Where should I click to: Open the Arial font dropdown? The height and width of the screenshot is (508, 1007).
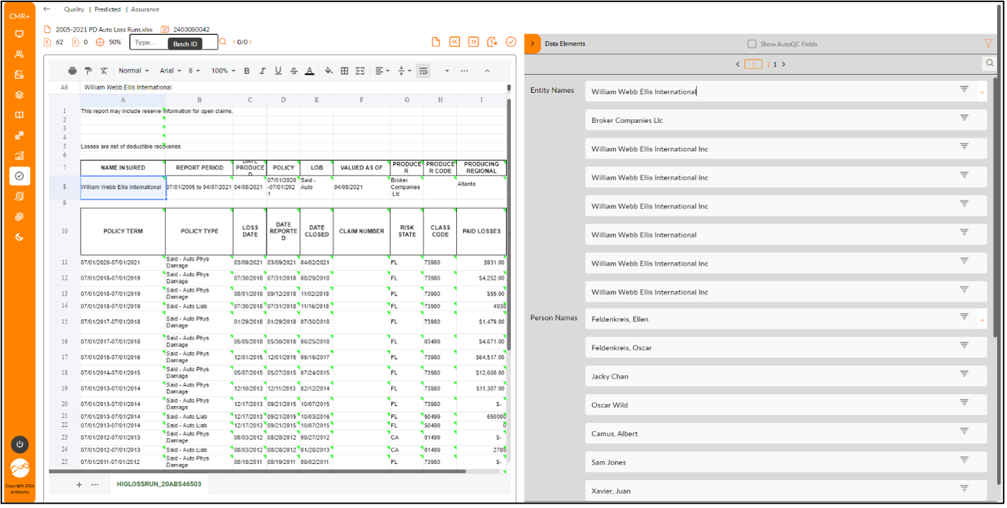170,71
